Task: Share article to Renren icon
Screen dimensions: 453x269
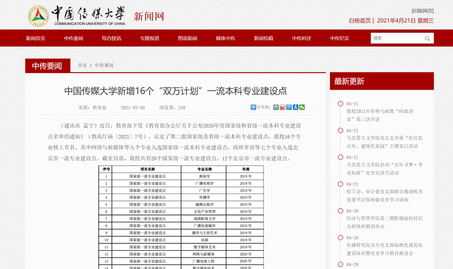Action: click(295, 107)
